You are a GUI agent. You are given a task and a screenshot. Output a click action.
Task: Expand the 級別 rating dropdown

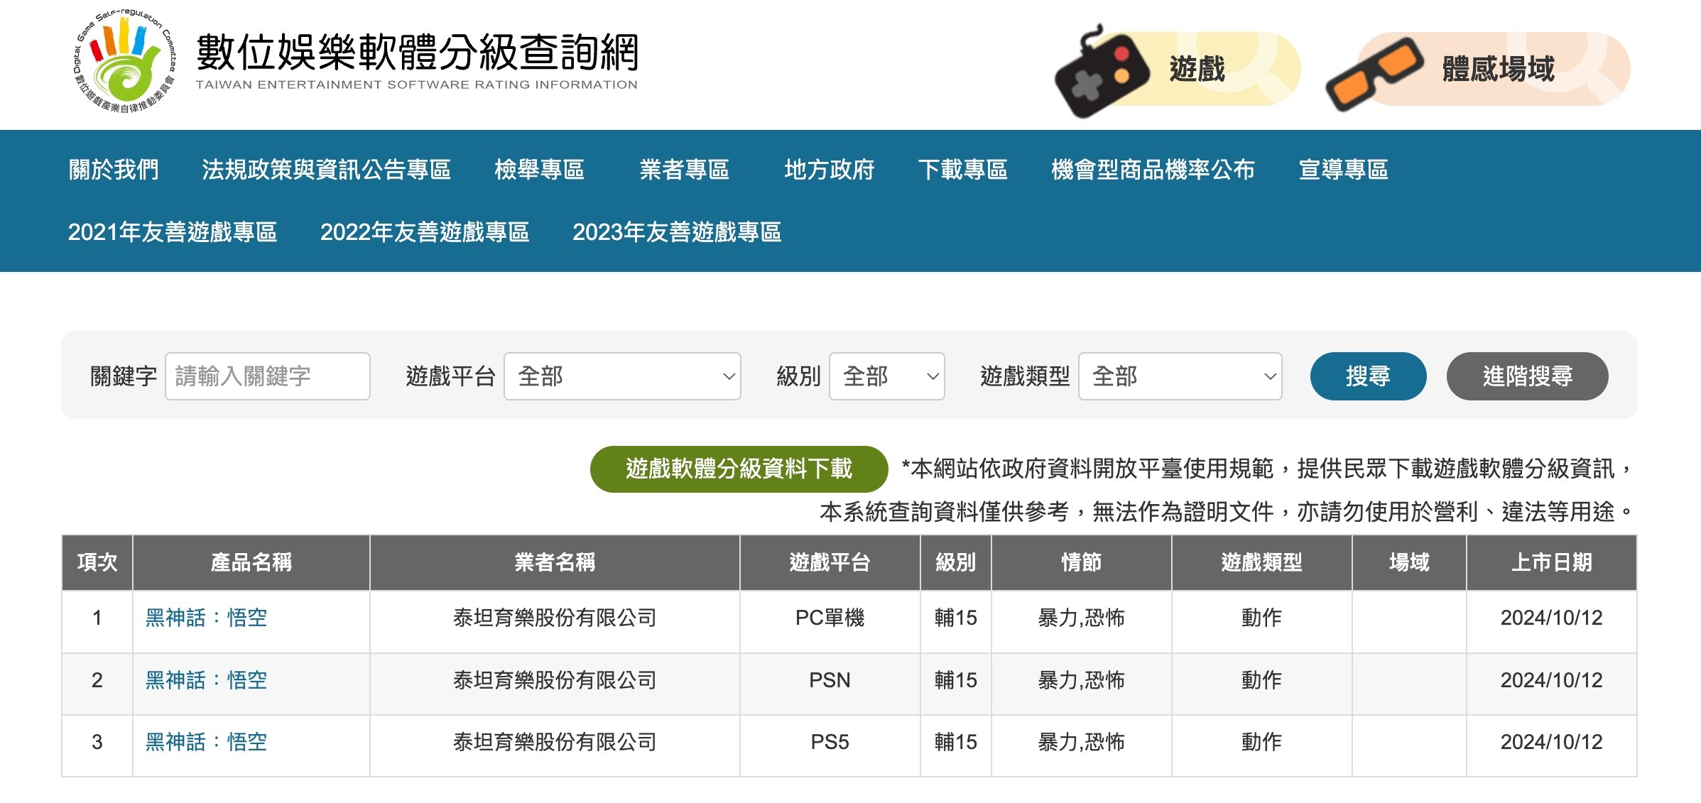[887, 376]
